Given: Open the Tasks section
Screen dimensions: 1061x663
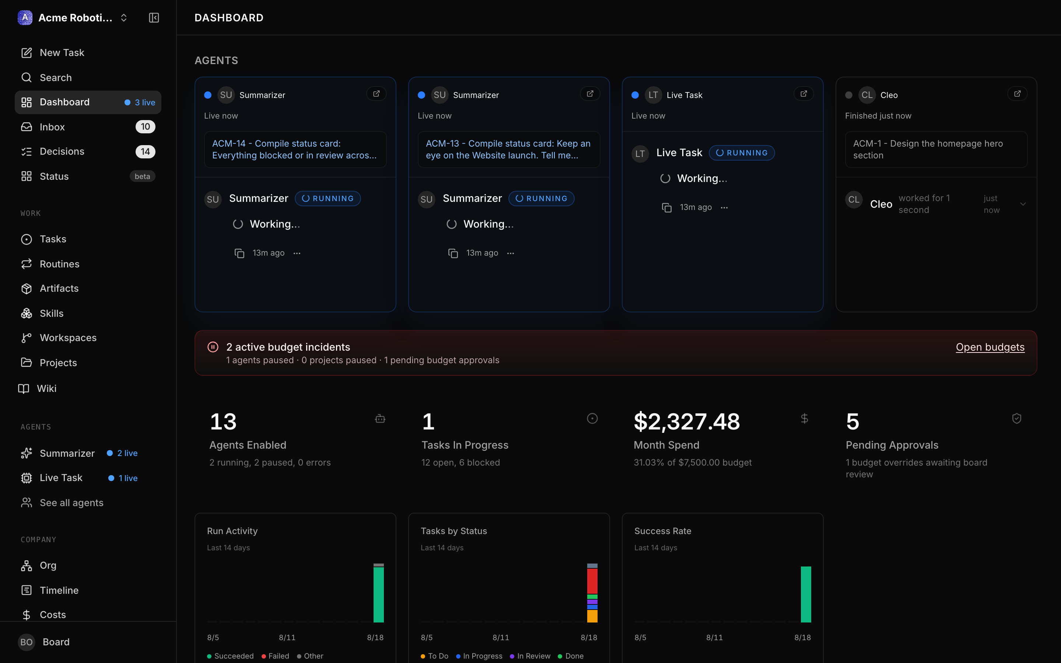Looking at the screenshot, I should click(88, 239).
